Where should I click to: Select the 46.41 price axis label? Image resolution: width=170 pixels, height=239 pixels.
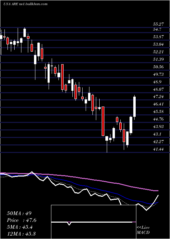pyautogui.click(x=158, y=104)
